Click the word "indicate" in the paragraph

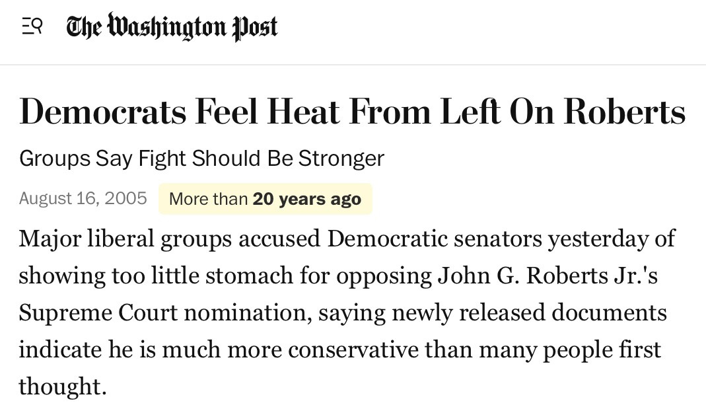(60, 350)
